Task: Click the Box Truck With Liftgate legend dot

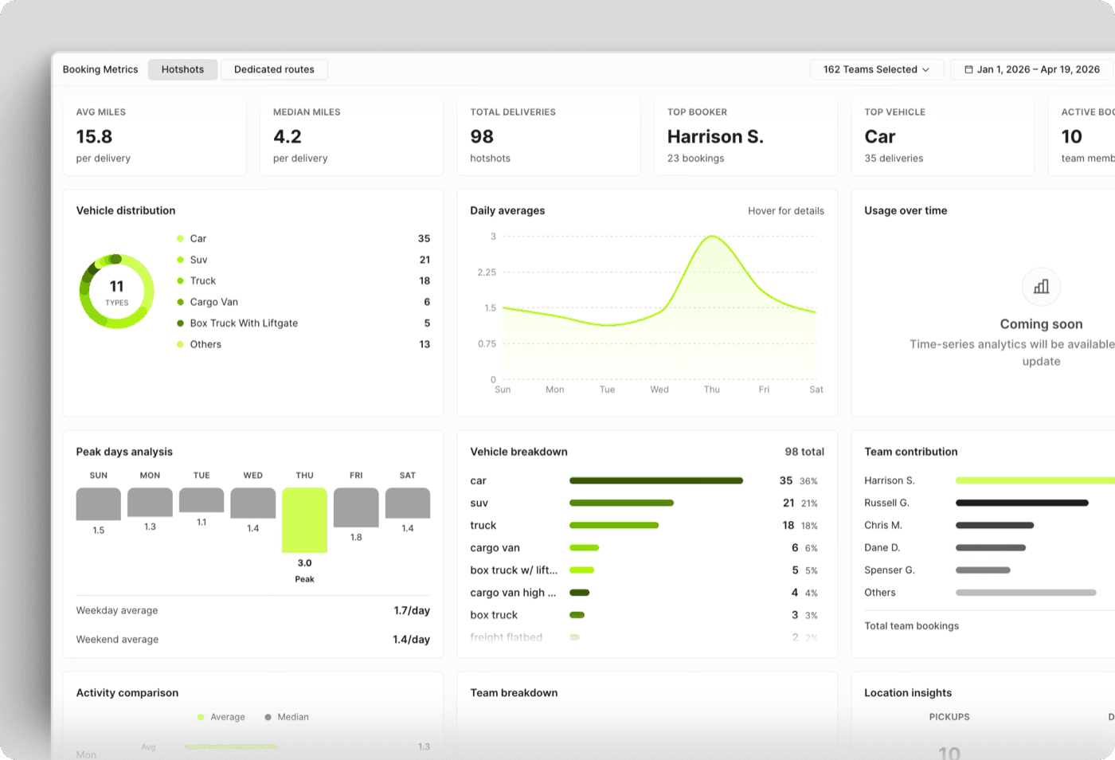Action: coord(182,323)
